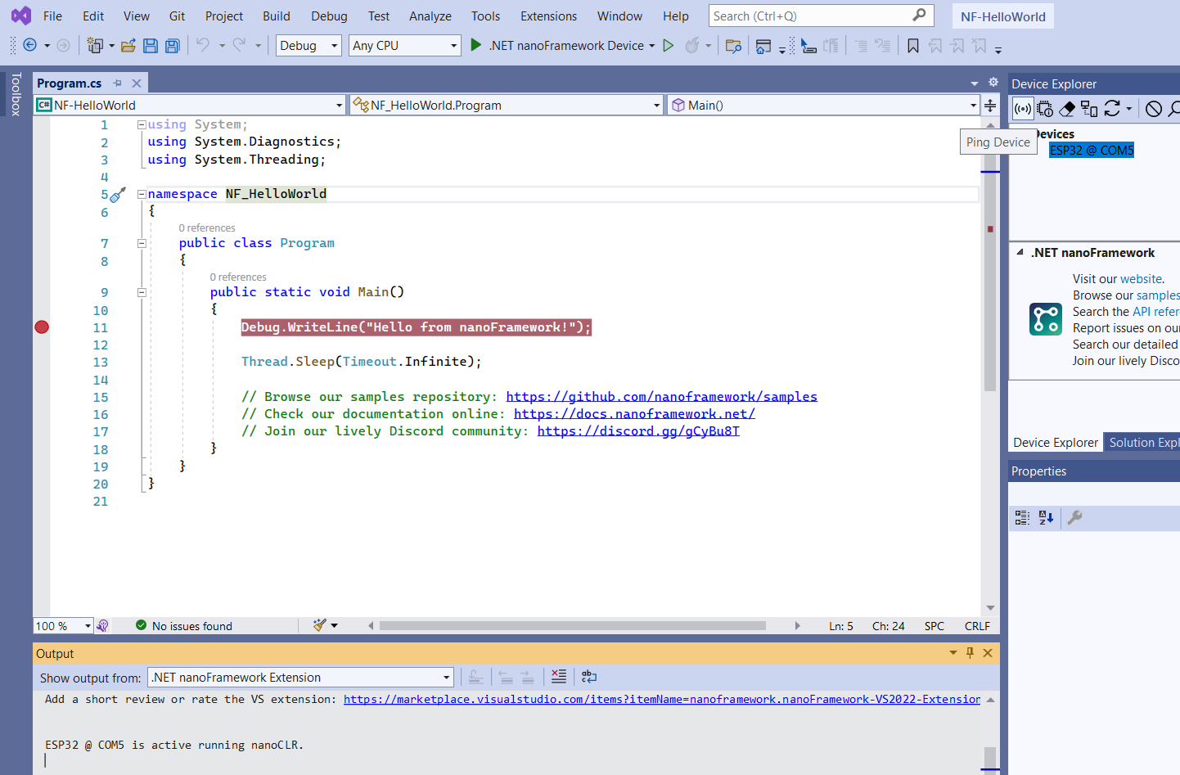
Task: Switch to the Solution Explorer tab
Action: pos(1142,443)
